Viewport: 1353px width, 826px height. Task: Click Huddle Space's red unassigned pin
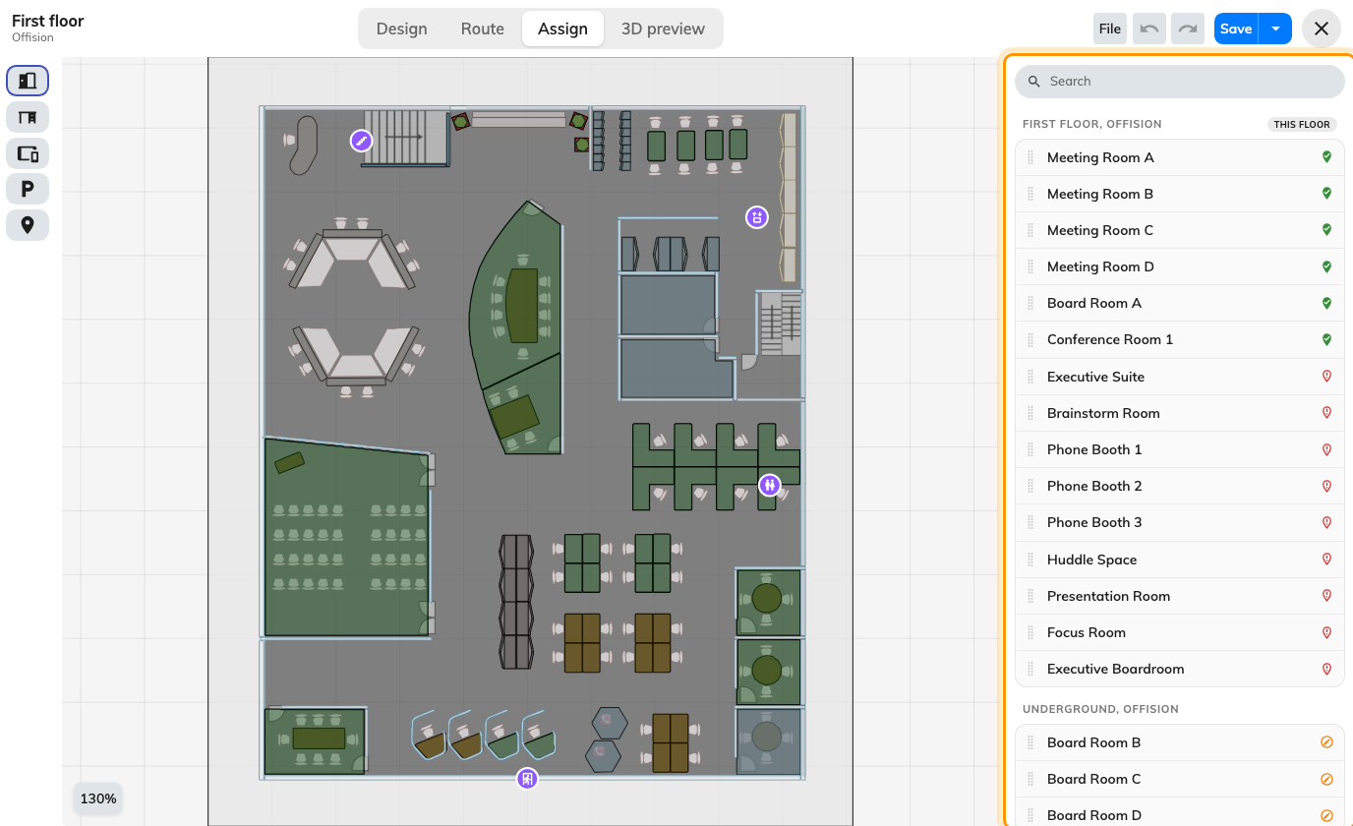(x=1326, y=560)
